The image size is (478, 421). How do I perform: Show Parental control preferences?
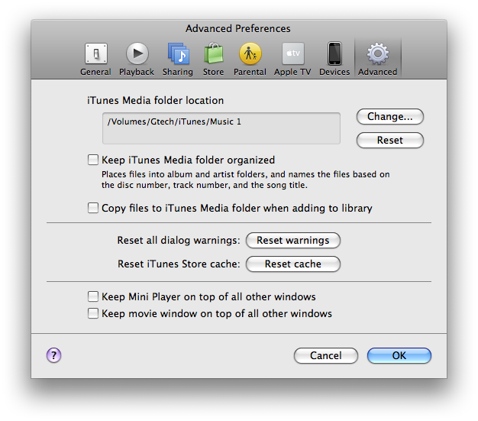pyautogui.click(x=250, y=60)
